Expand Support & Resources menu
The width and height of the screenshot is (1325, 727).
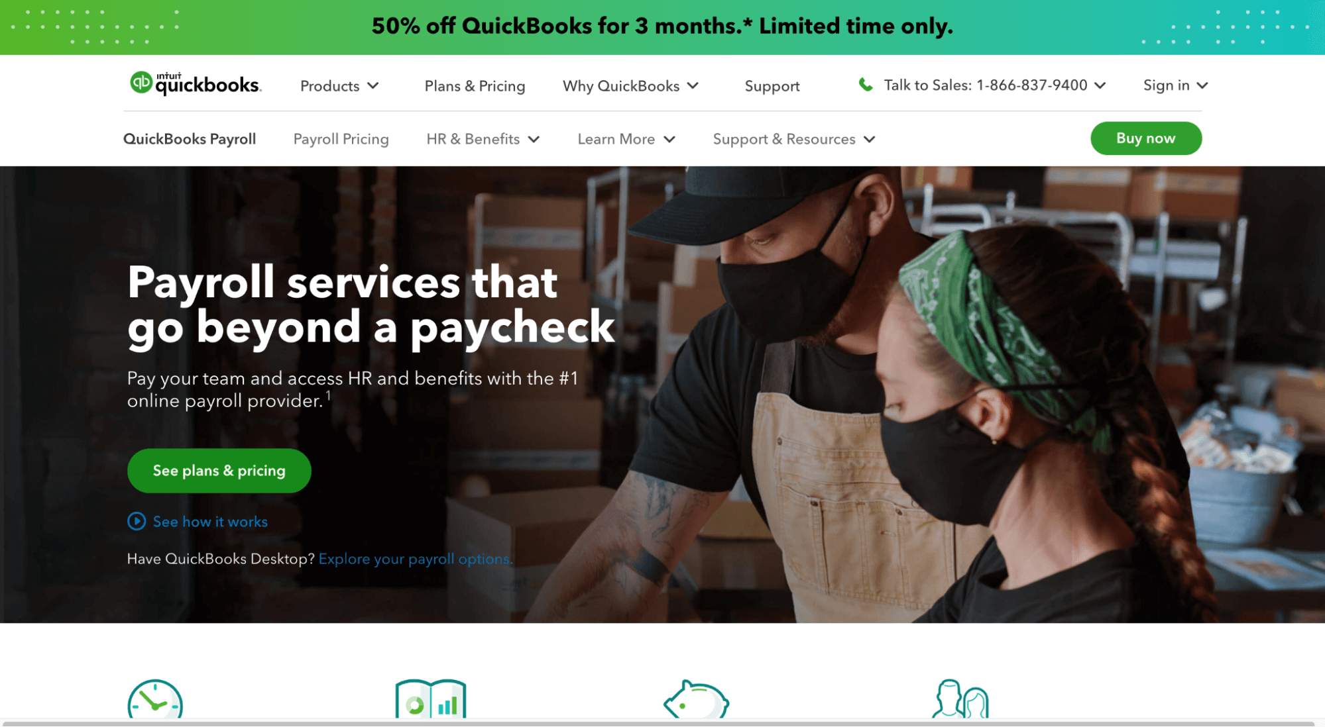[794, 139]
